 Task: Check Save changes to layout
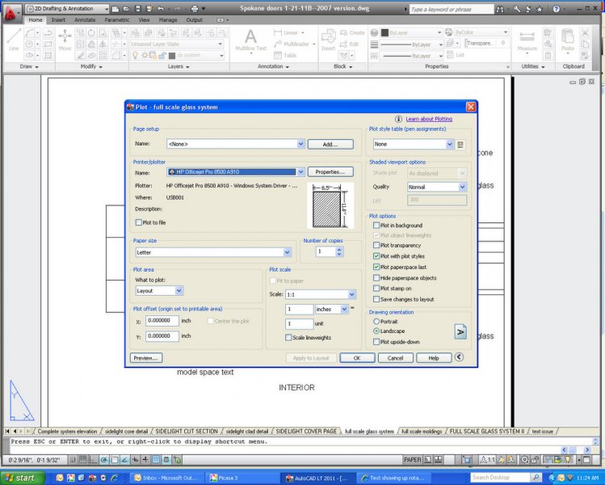point(376,299)
